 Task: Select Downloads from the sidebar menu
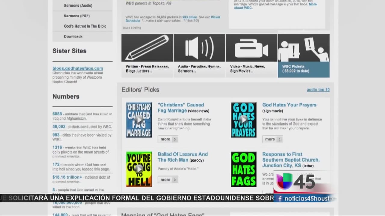point(73,37)
